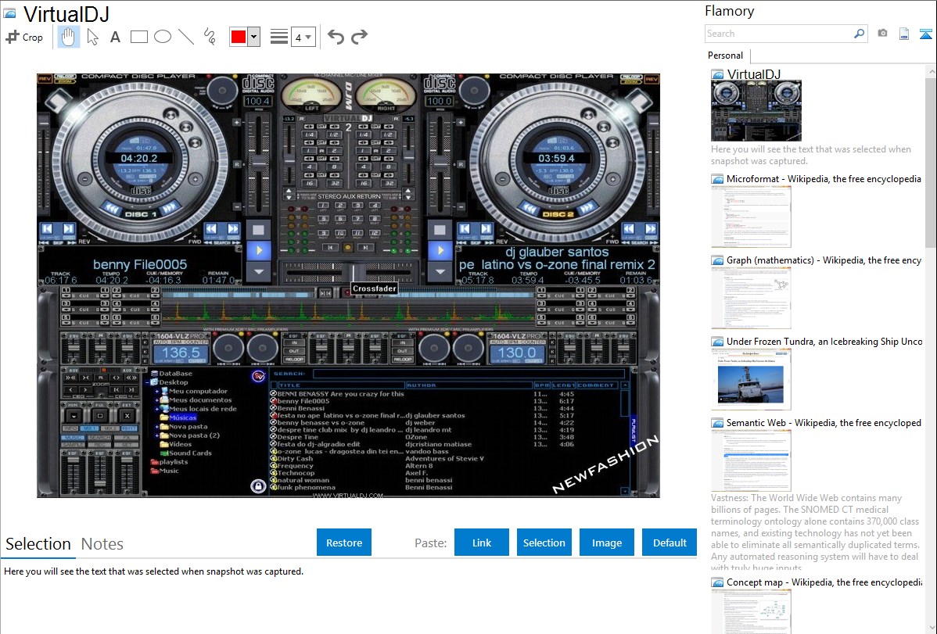Redo the last undone action
The image size is (937, 634).
[x=359, y=37]
